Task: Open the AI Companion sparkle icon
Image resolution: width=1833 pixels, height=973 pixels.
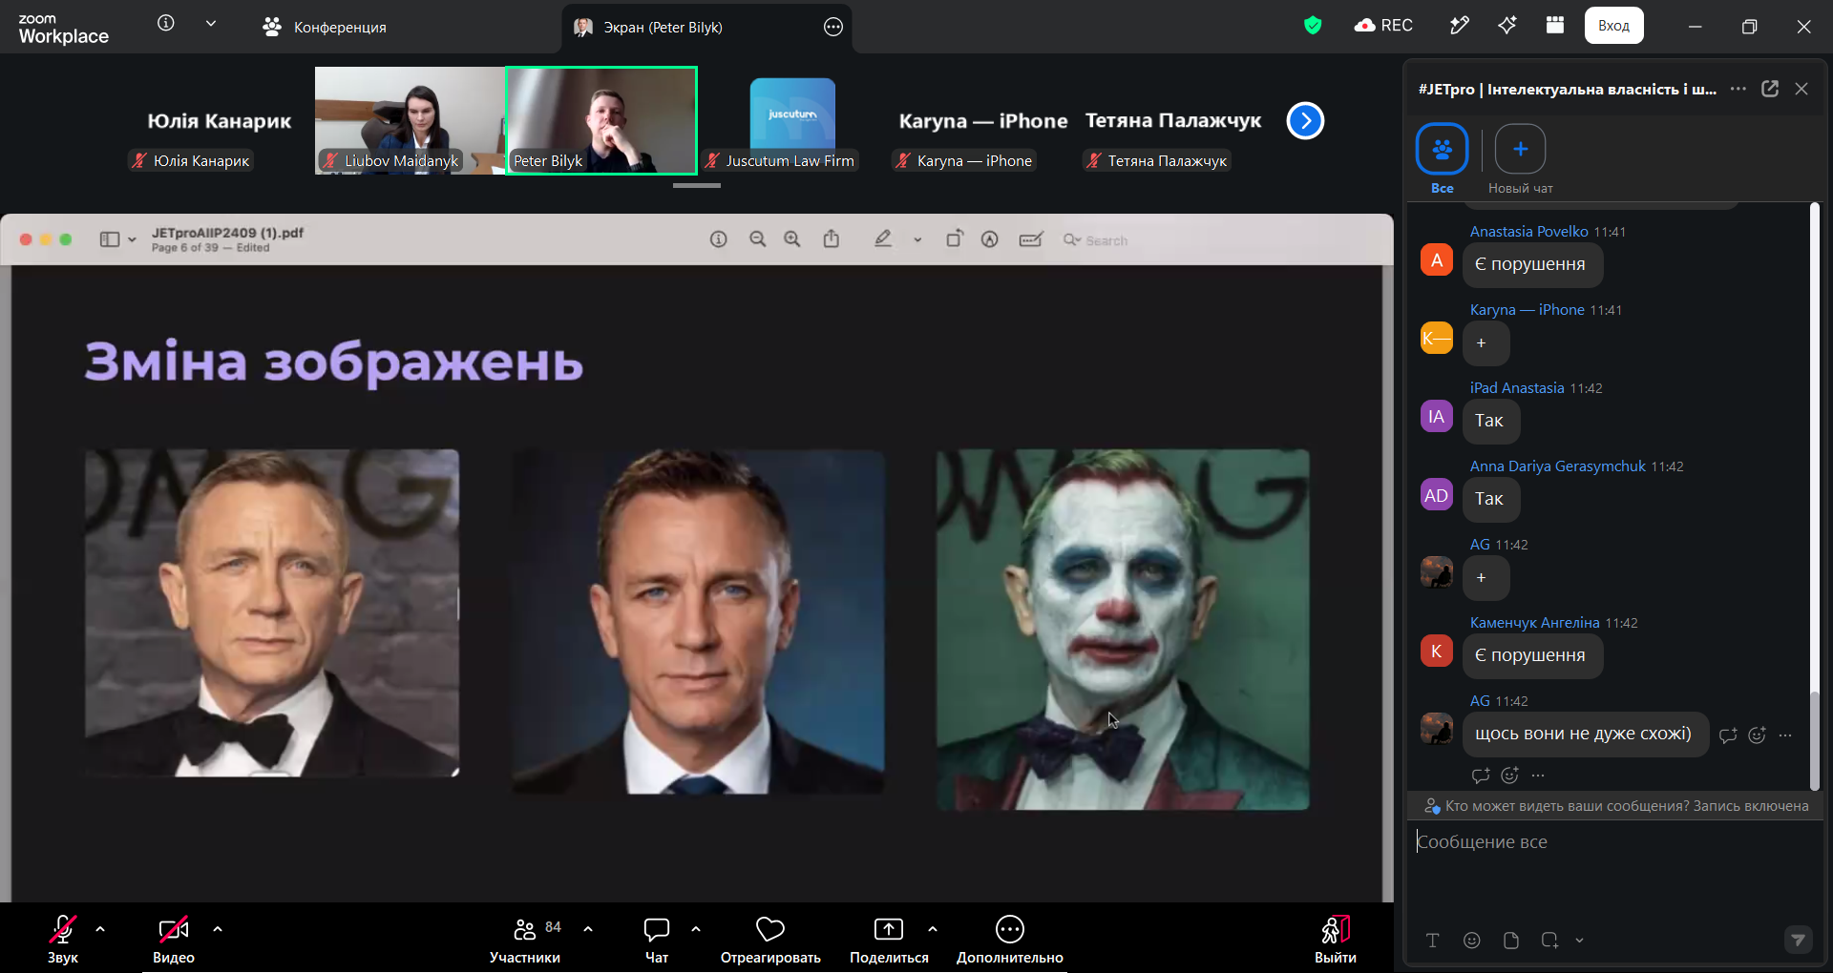Action: [x=1507, y=26]
